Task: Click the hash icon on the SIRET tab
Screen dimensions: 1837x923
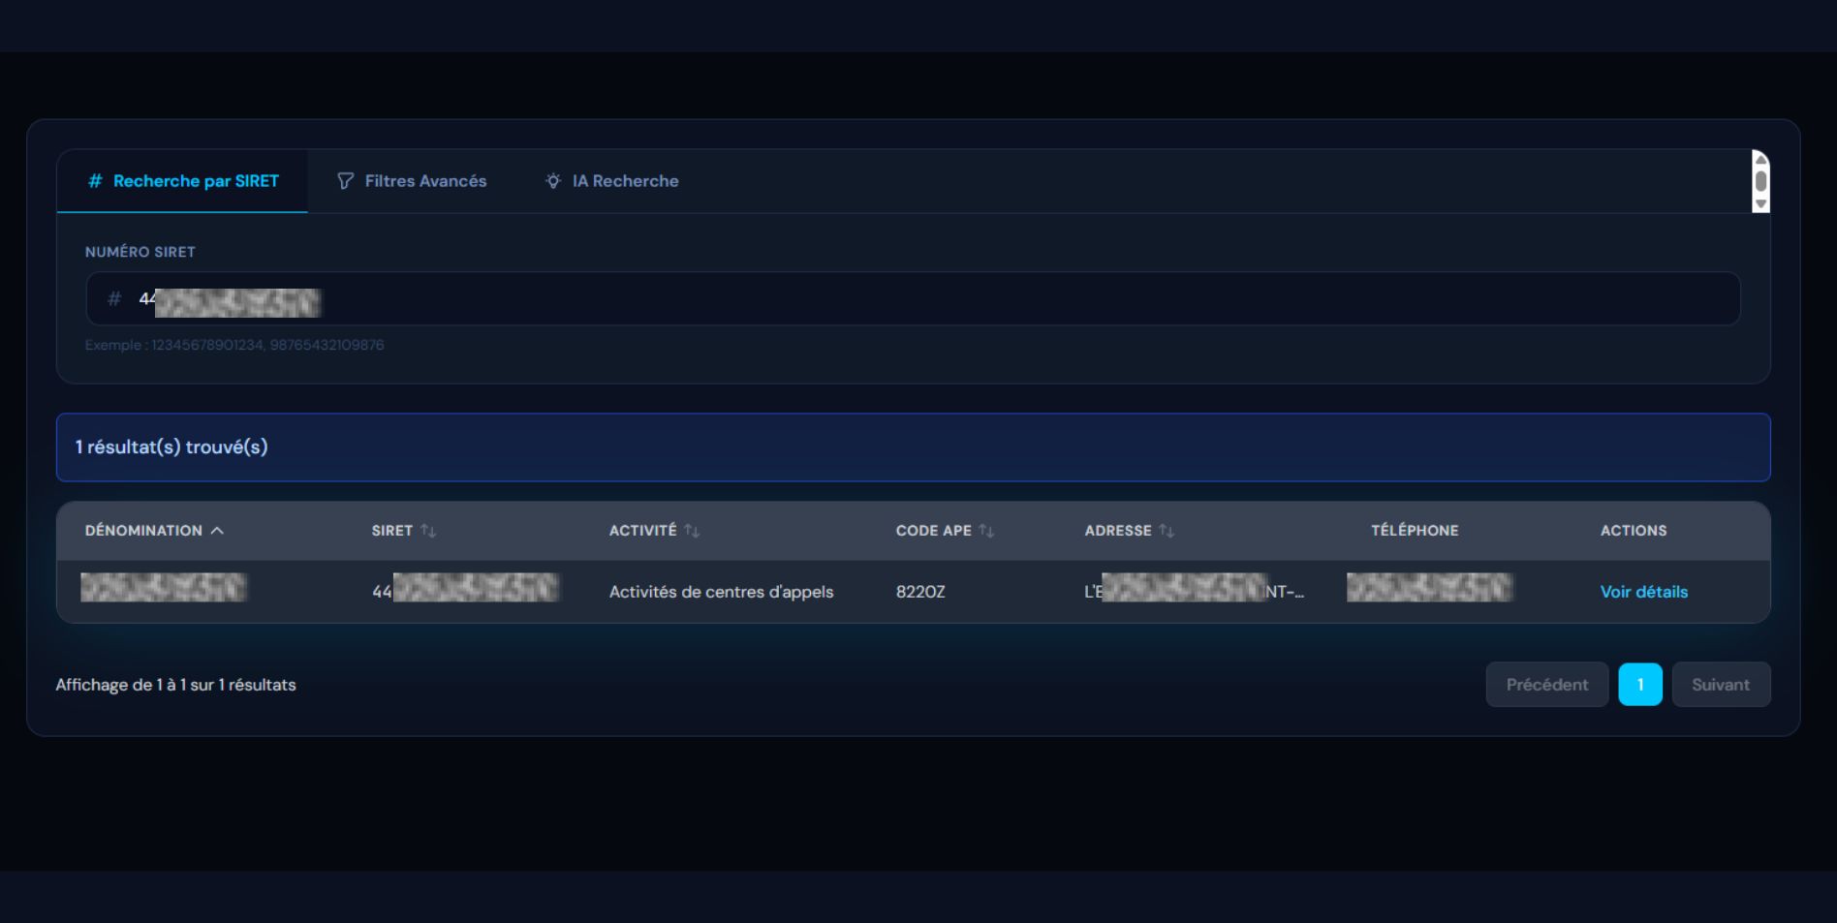Action: 95,181
